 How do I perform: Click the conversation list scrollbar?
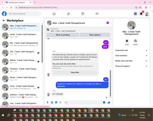(42, 44)
